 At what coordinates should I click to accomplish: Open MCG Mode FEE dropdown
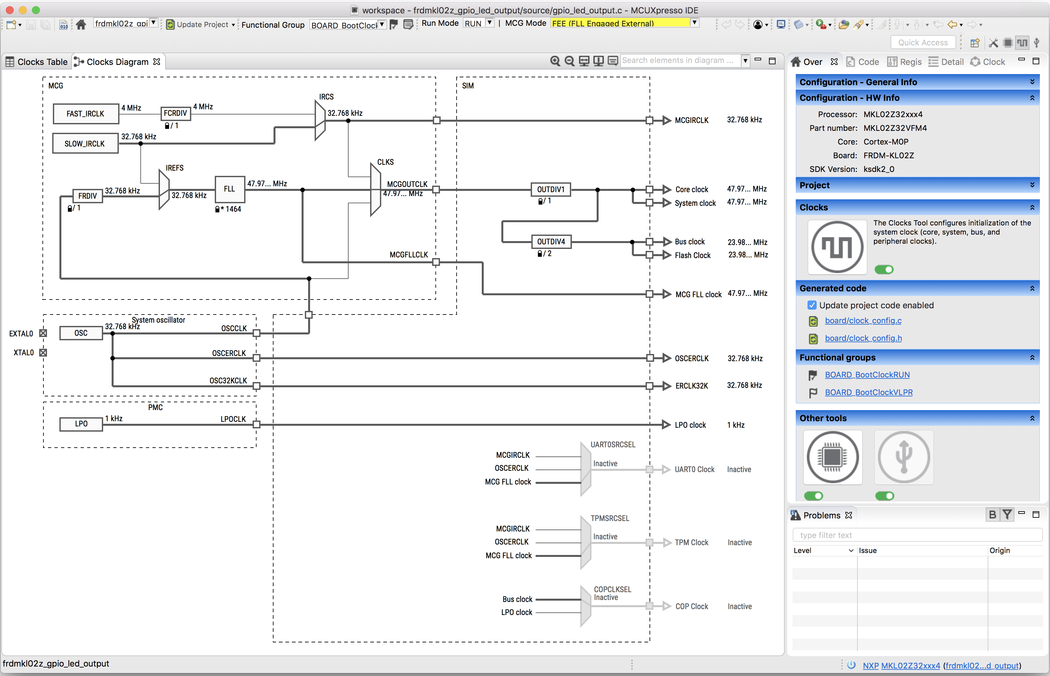tap(694, 23)
